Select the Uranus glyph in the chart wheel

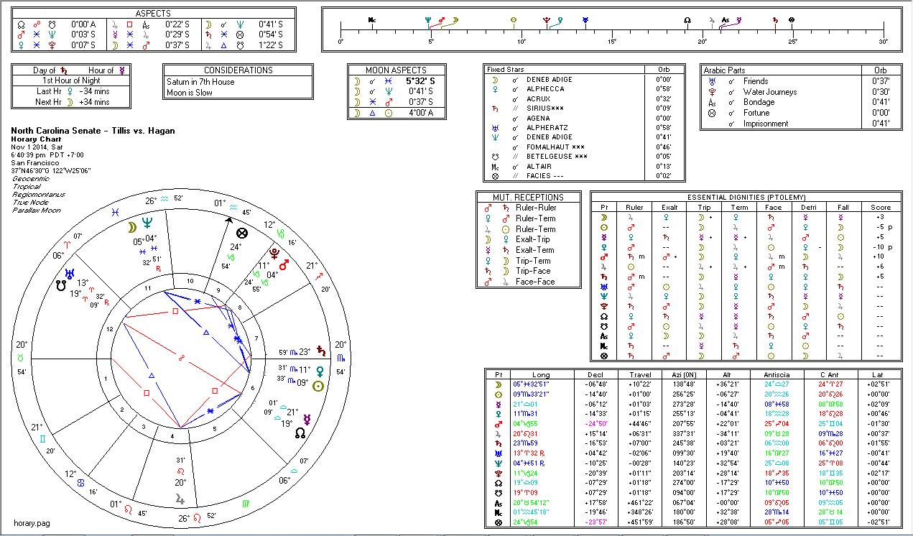click(x=70, y=273)
